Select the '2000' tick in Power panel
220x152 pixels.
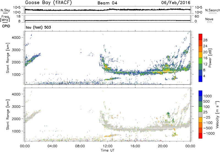point(16,62)
